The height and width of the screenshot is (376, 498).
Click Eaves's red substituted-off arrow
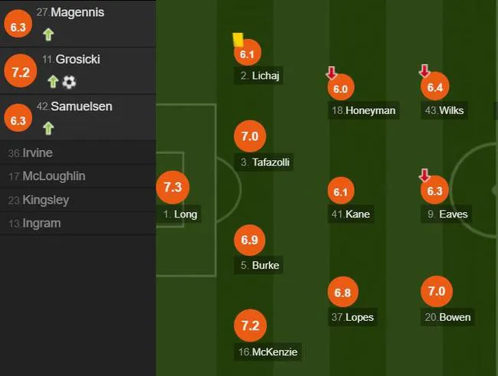[x=424, y=175]
